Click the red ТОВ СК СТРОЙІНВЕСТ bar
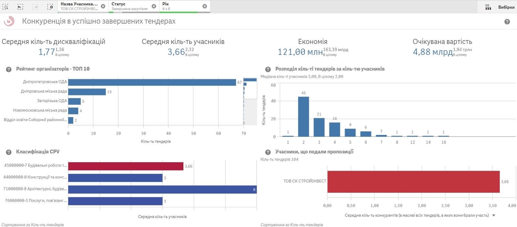 (413, 181)
